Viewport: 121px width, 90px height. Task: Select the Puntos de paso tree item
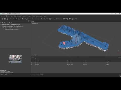click(x=12, y=29)
